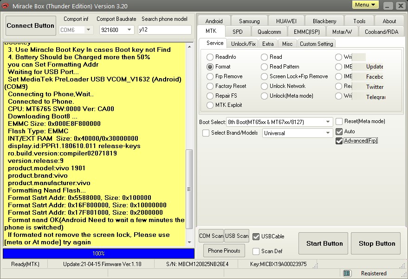Click the blue 100% progress bar
Viewport: 408px width, 279px height.
point(98,254)
